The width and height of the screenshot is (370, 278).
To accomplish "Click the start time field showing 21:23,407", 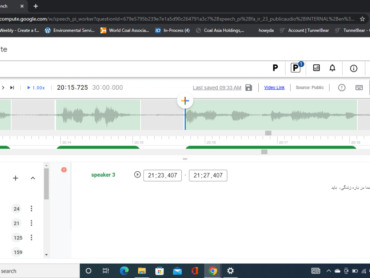I will coord(162,175).
